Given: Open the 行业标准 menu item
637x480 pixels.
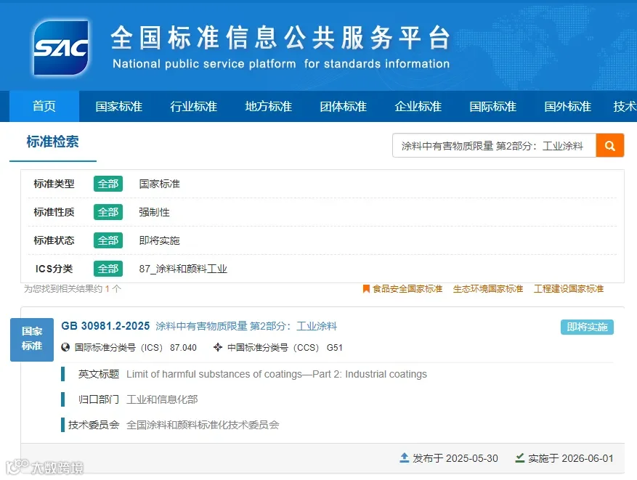Looking at the screenshot, I should pyautogui.click(x=193, y=106).
